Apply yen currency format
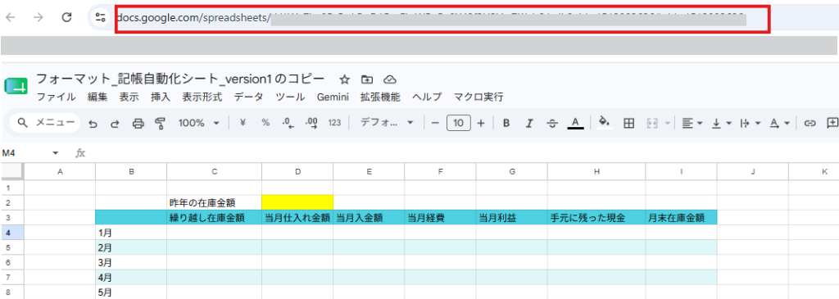 coord(243,123)
